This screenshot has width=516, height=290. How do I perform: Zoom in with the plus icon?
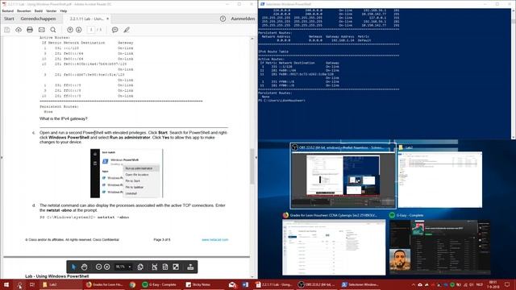click(107, 267)
